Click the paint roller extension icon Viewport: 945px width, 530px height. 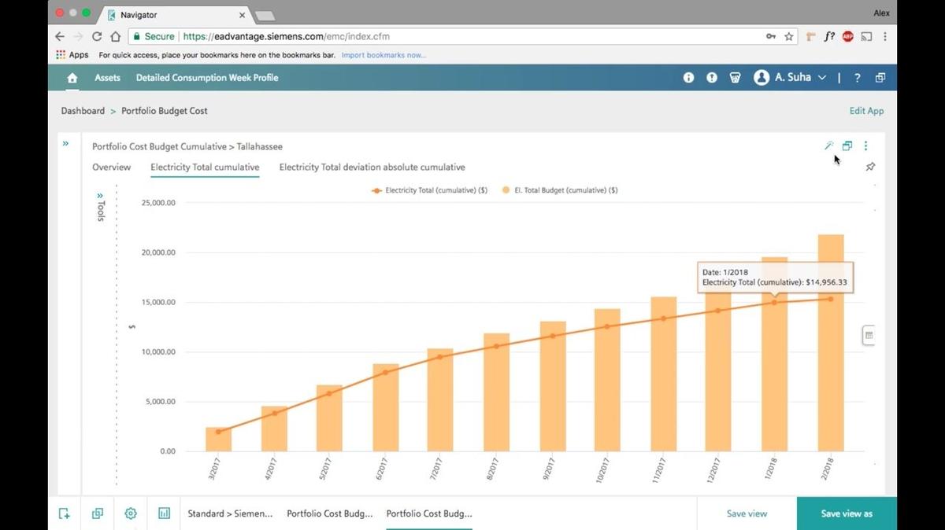811,36
